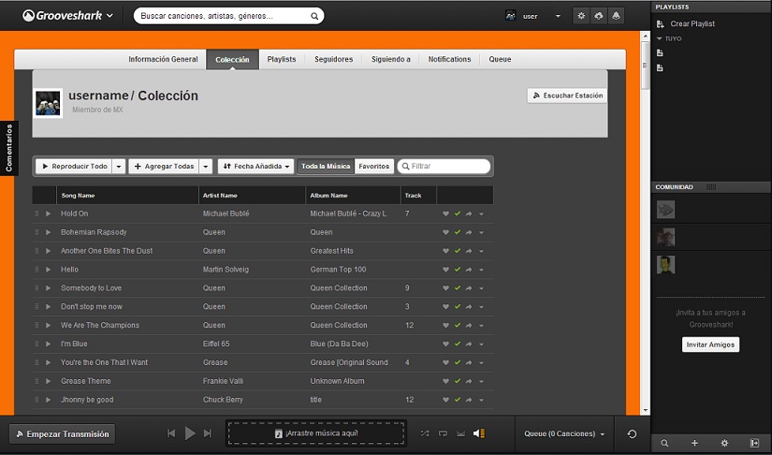Open the Fecha Añadida sort dropdown
Viewport: 772px width, 455px height.
tap(256, 167)
